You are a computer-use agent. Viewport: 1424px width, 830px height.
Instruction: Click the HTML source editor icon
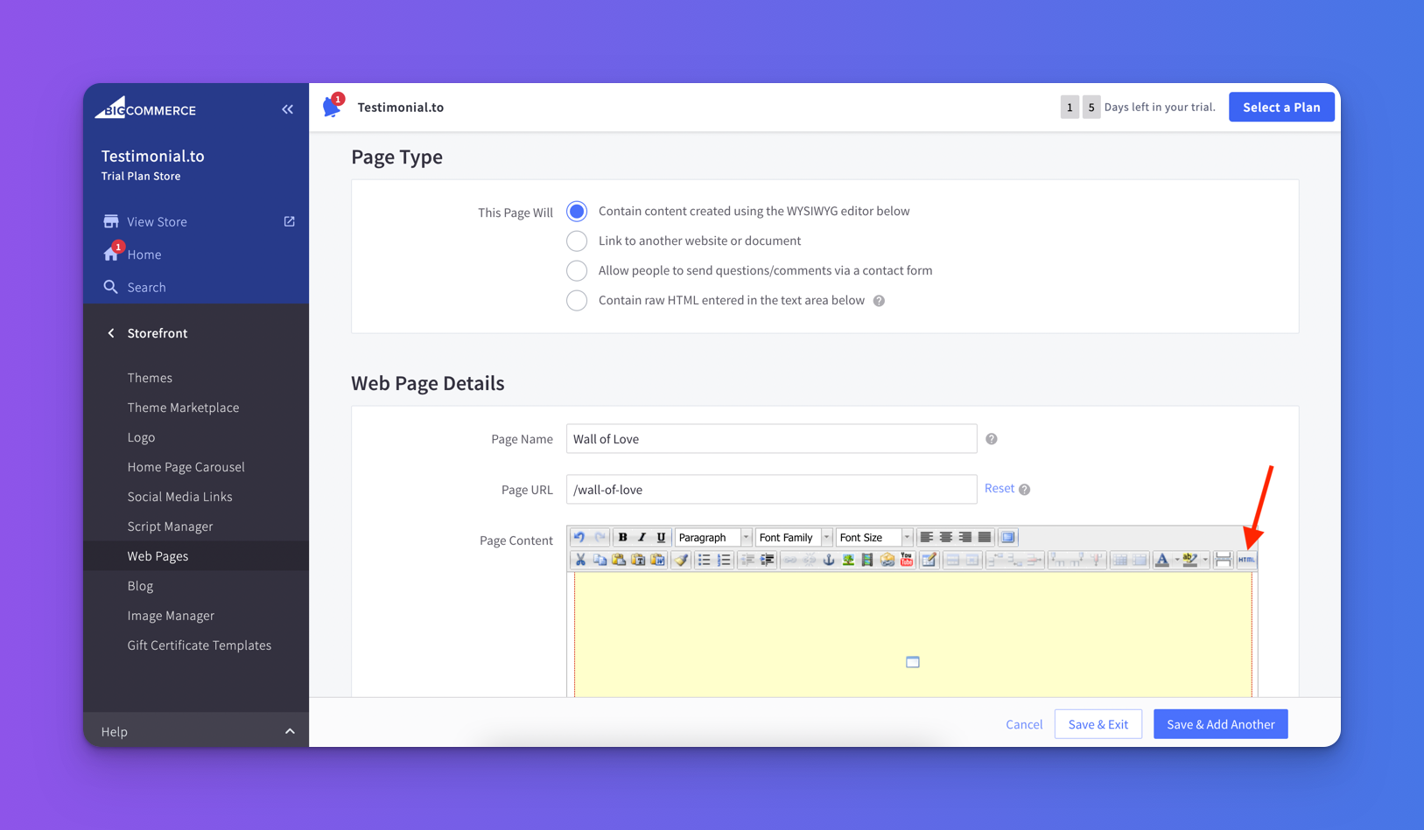(1246, 560)
